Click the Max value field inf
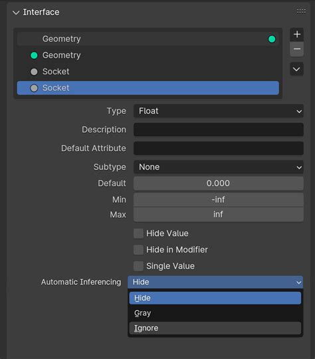Image resolution: width=315 pixels, height=359 pixels. pos(219,215)
